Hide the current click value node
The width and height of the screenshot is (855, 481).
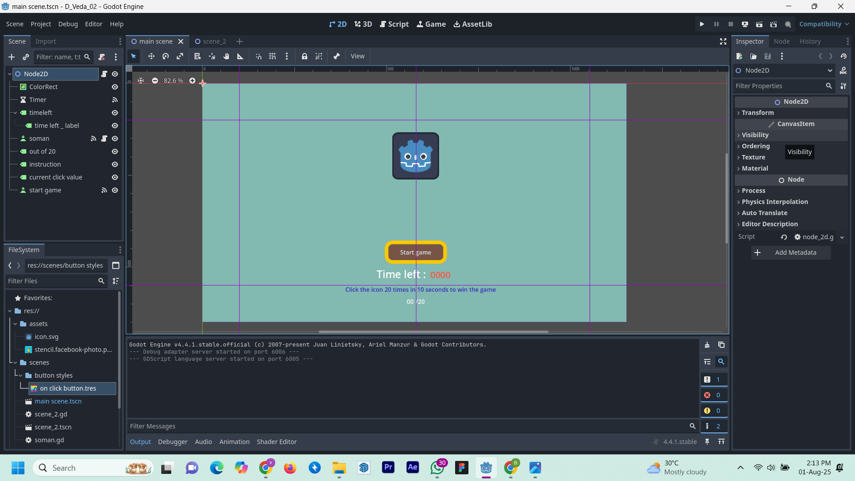click(x=115, y=177)
